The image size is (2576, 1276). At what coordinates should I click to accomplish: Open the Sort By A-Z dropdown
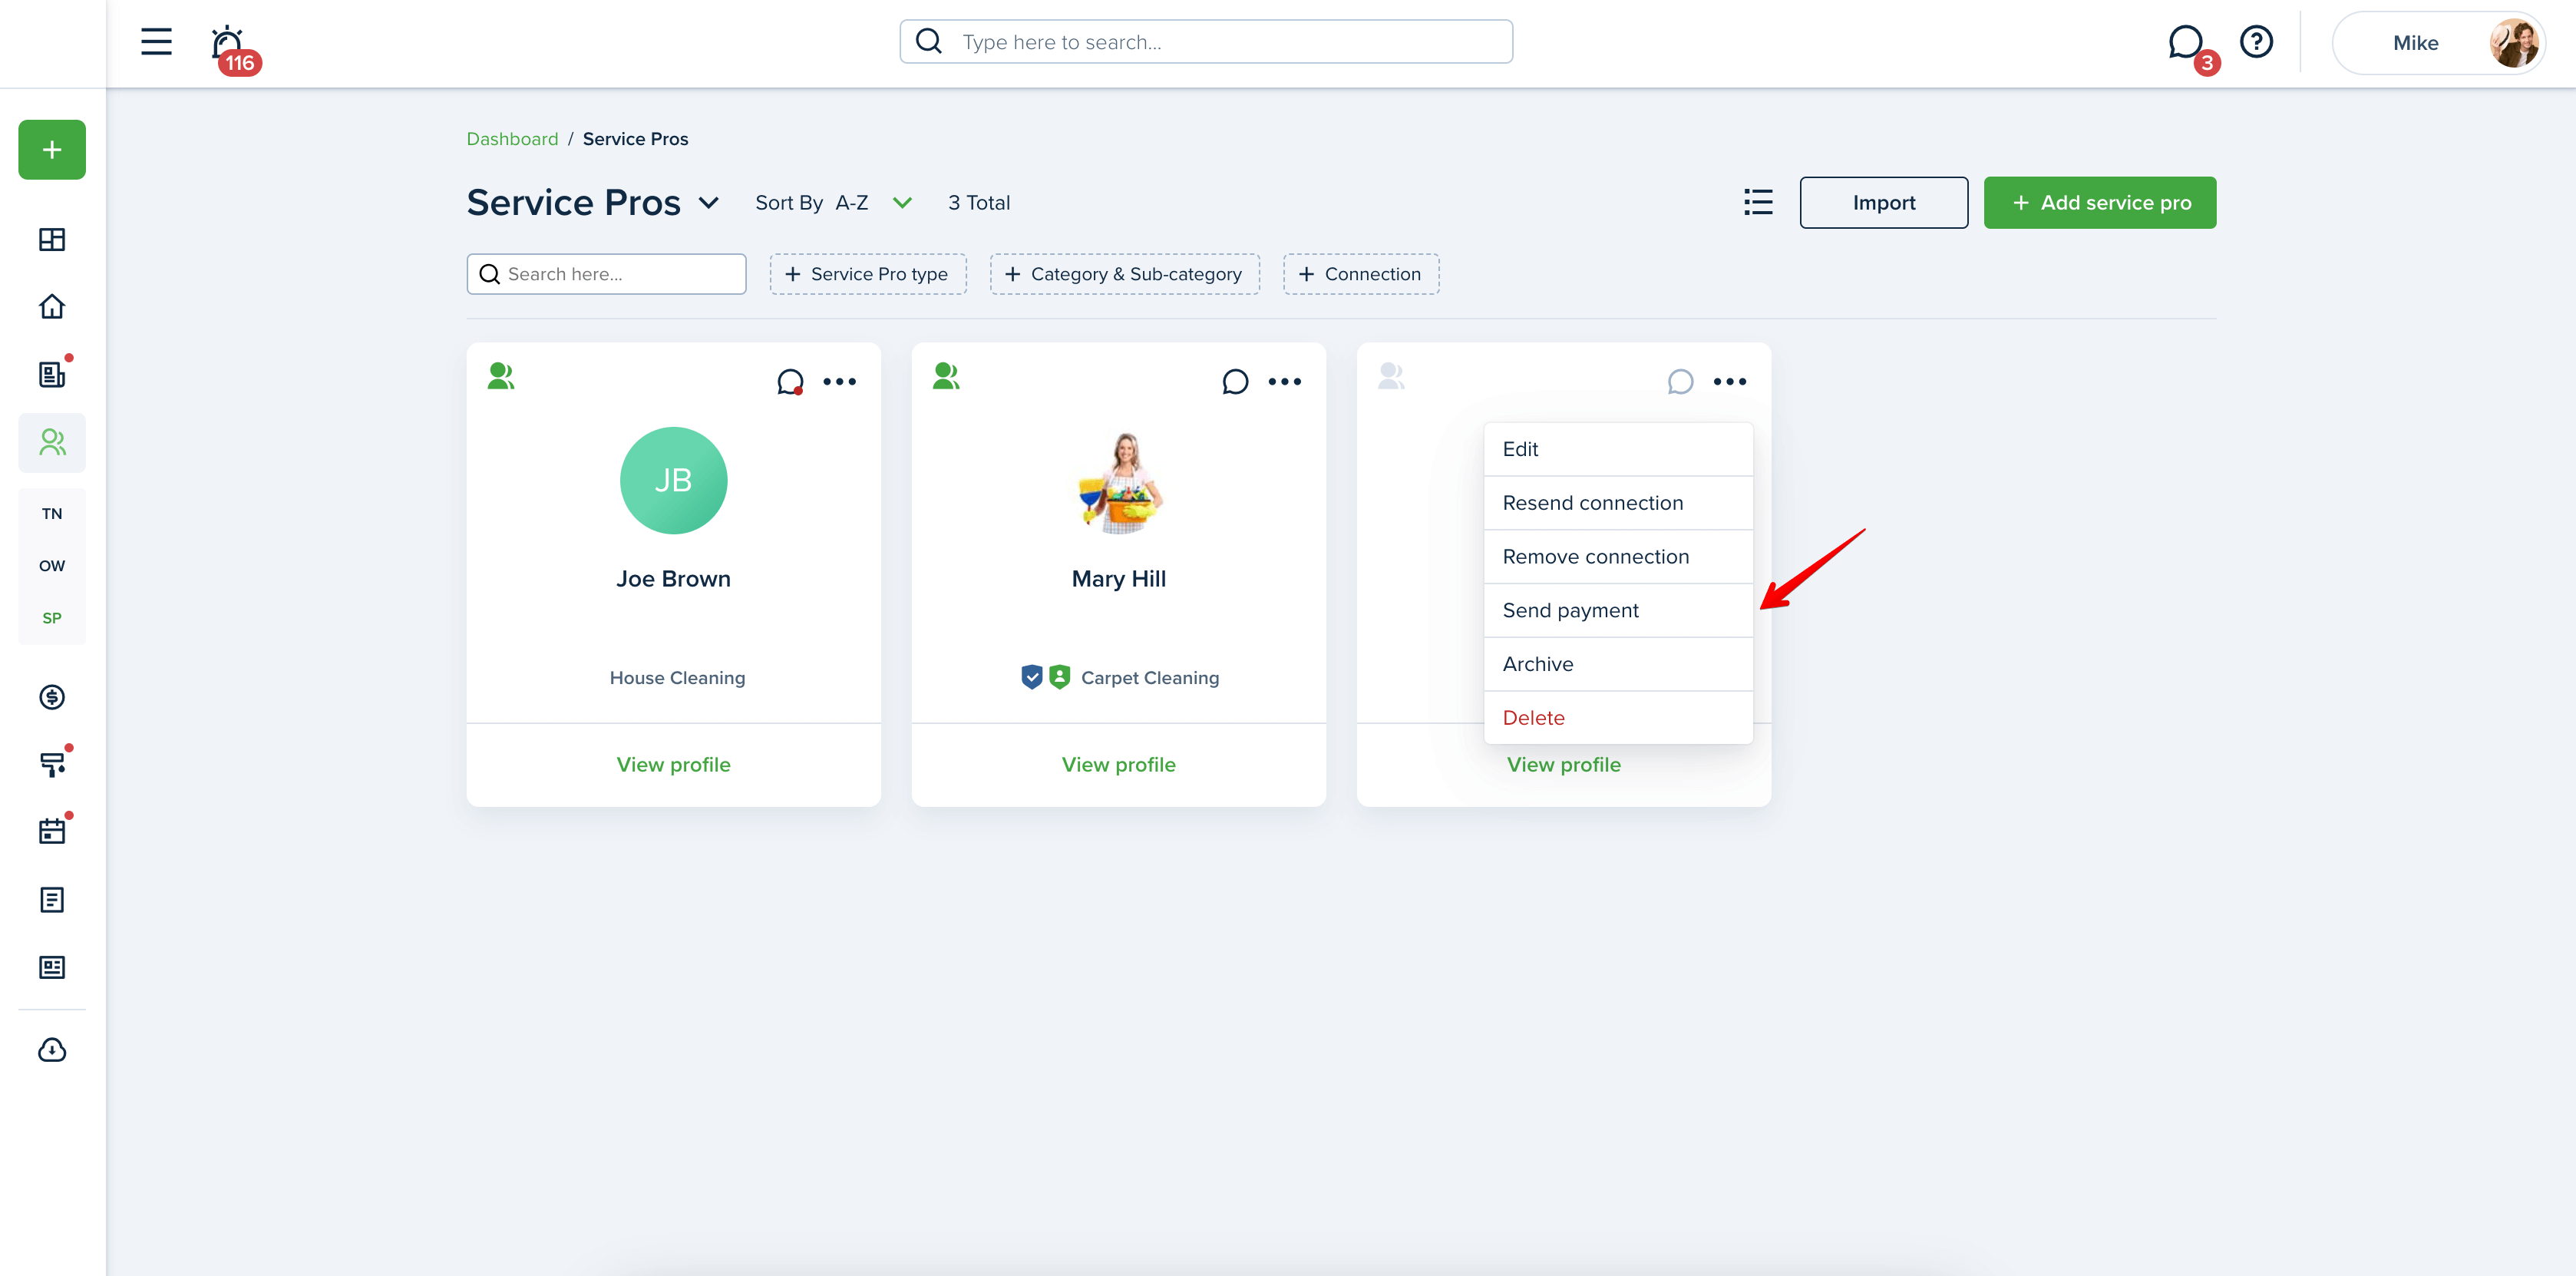[833, 203]
